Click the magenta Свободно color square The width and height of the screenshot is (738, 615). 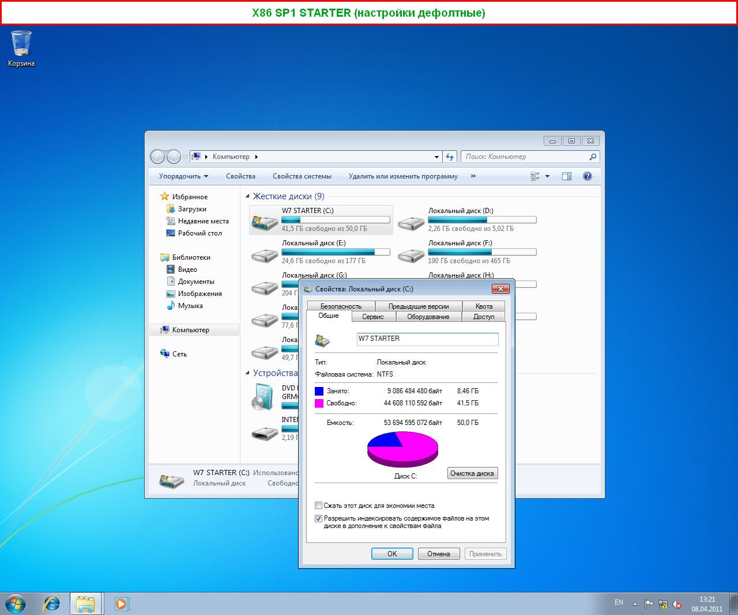pos(319,403)
